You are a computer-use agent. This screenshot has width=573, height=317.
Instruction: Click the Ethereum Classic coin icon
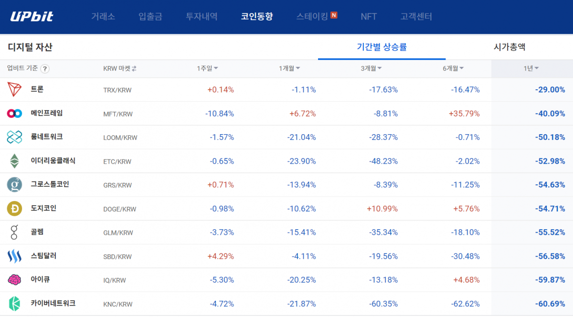pyautogui.click(x=14, y=161)
